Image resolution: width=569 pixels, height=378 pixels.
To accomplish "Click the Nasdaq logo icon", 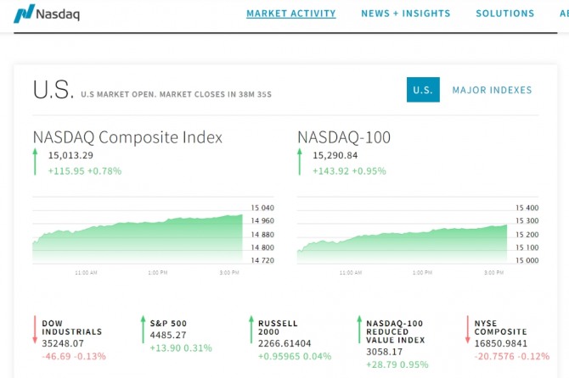I will click(25, 14).
